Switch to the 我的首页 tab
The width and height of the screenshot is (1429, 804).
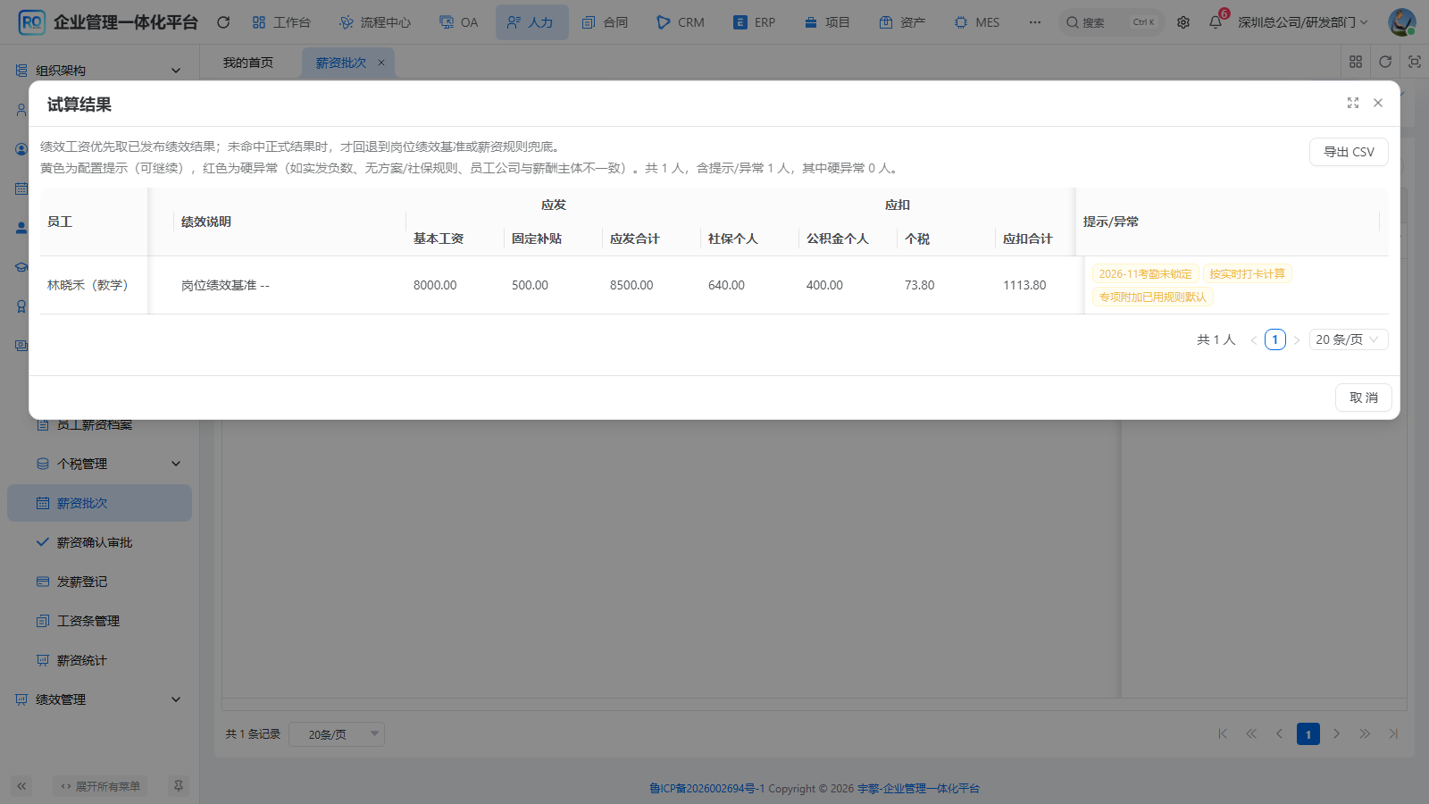pyautogui.click(x=248, y=63)
